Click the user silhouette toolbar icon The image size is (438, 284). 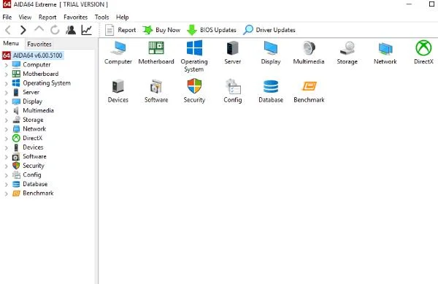point(71,30)
